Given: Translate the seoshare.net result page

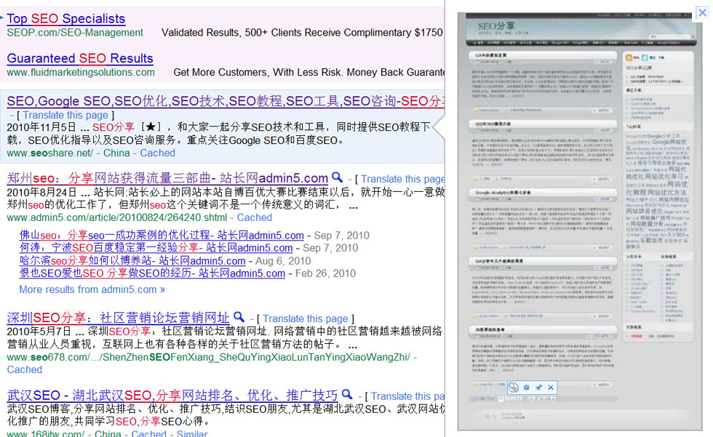Looking at the screenshot, I should click(x=65, y=115).
